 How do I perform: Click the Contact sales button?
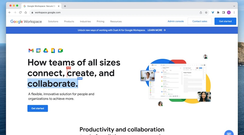200,21
